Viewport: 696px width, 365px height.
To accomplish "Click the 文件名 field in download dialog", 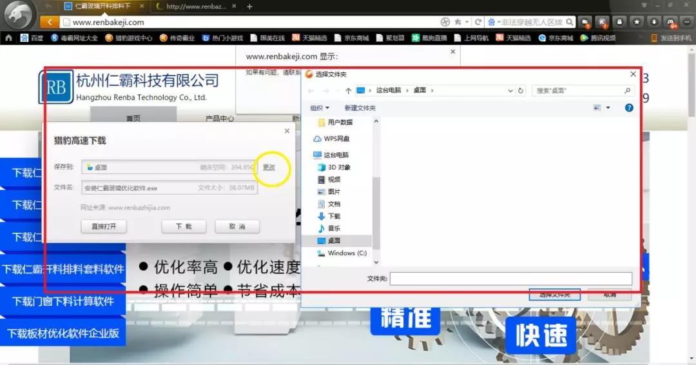I will click(169, 188).
